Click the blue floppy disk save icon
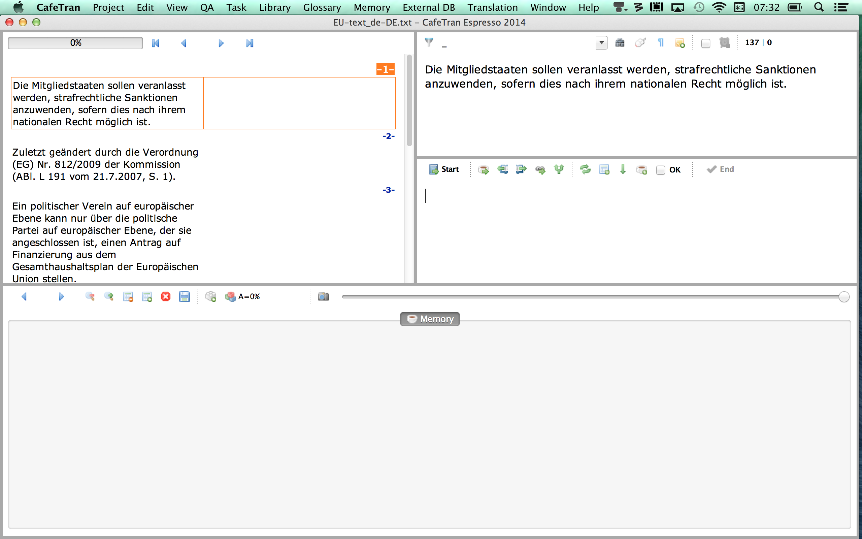The image size is (862, 539). click(185, 296)
